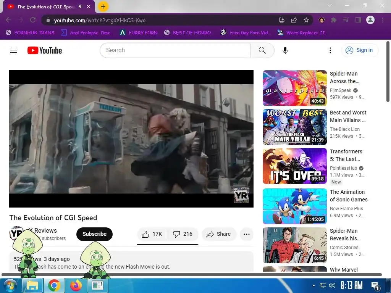
Task: Open notification center icon in tray
Action: [x=375, y=286]
